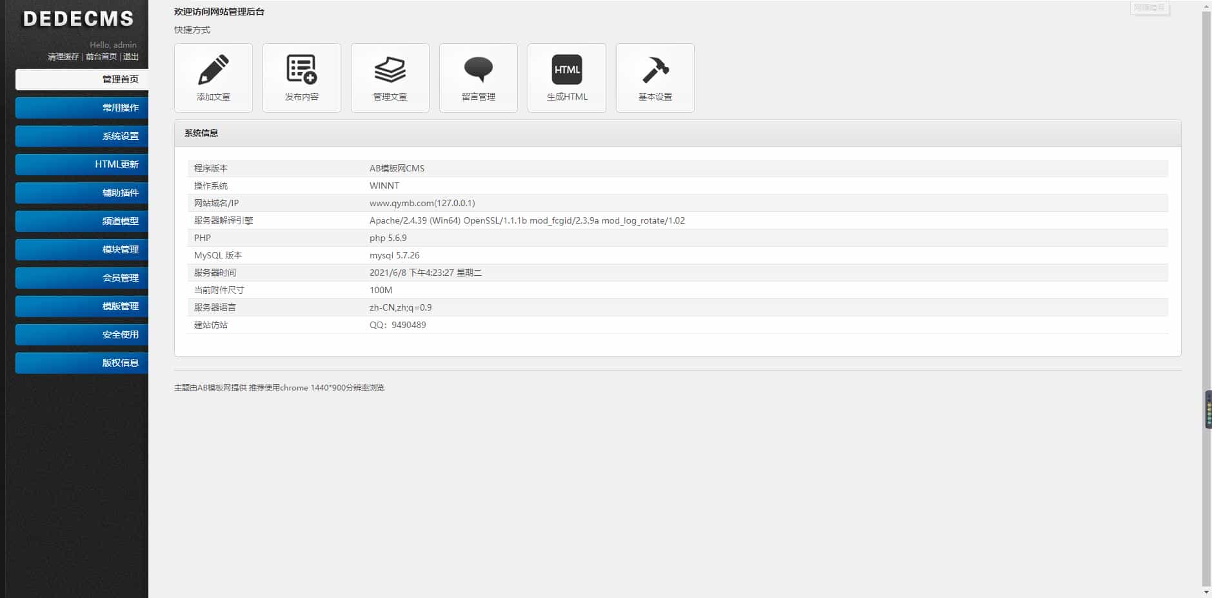Expand the 常用操作 sidebar menu
This screenshot has height=598, width=1212.
(x=82, y=108)
